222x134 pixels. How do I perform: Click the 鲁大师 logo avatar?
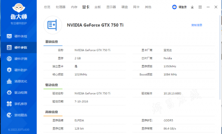19,8
